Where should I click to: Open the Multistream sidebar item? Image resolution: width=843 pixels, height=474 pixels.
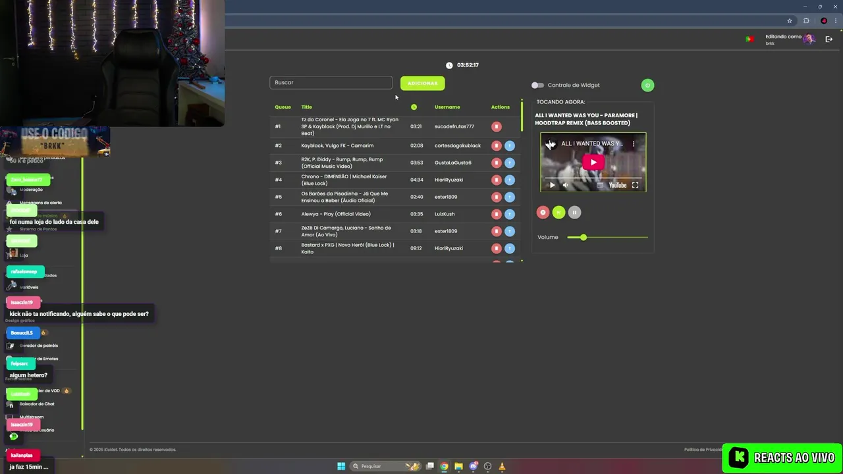coord(32,417)
